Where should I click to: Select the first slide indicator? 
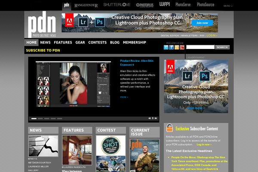pyautogui.click(x=34, y=119)
